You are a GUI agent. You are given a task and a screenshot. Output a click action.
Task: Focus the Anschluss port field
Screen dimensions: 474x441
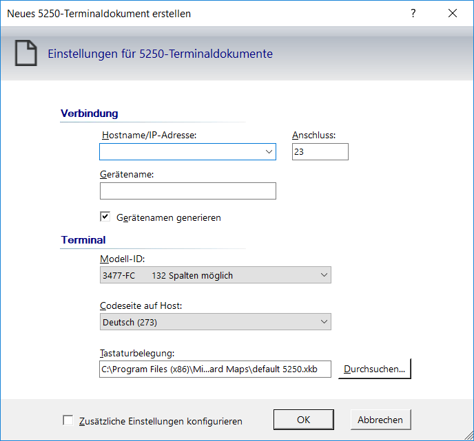click(x=320, y=152)
